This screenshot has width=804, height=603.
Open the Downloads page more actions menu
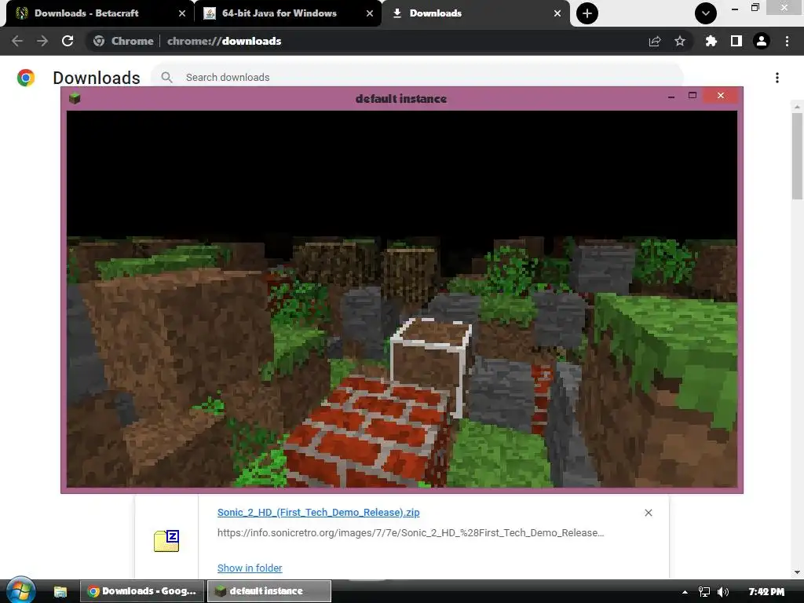click(x=777, y=78)
